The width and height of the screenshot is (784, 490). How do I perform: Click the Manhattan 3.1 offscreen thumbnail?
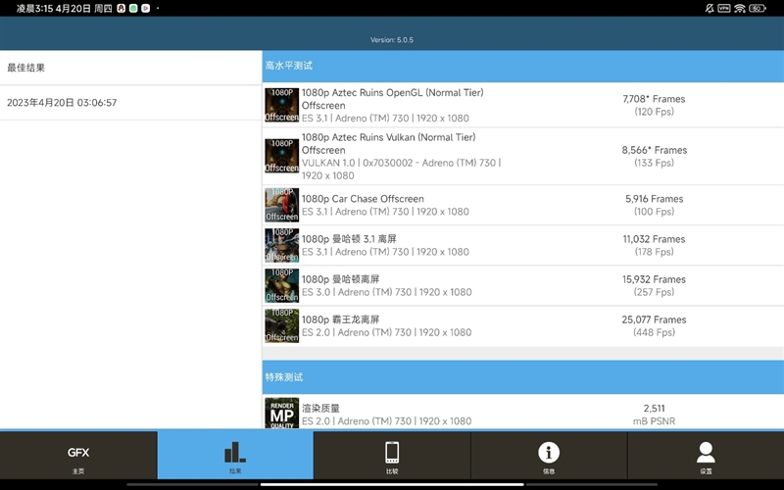281,245
